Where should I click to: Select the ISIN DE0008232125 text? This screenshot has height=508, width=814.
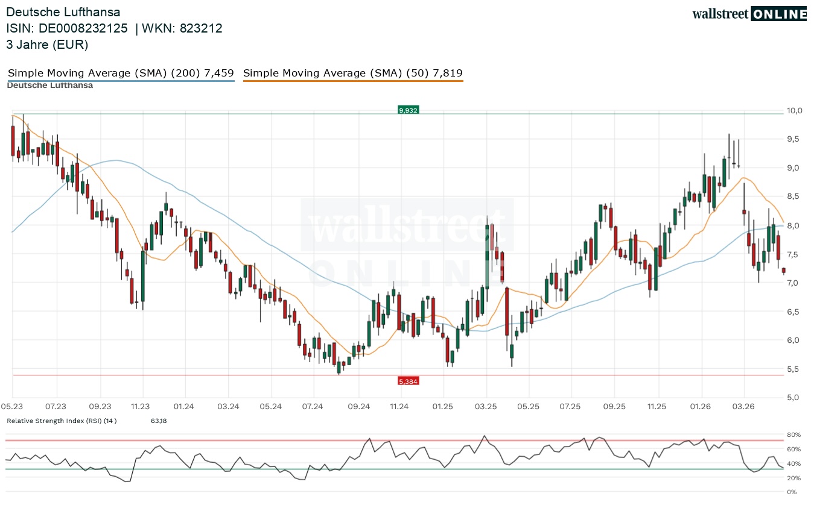coord(67,28)
